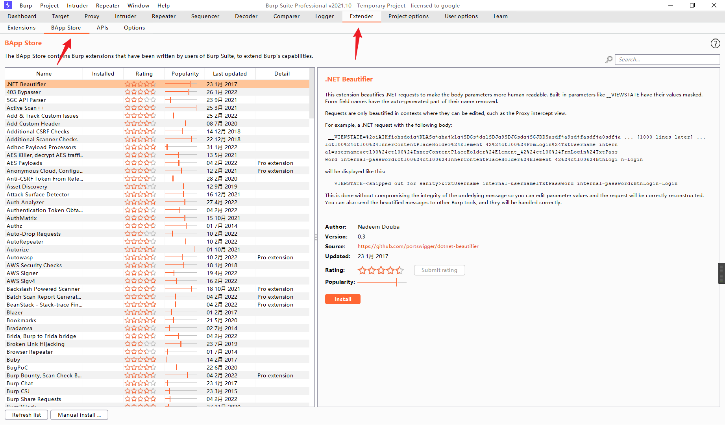The image size is (725, 425).
Task: Select the Broken Link Hijacking extension
Action: pyautogui.click(x=157, y=344)
